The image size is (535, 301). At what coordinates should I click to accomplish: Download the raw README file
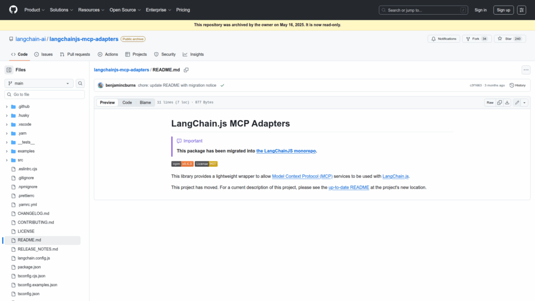(x=507, y=102)
